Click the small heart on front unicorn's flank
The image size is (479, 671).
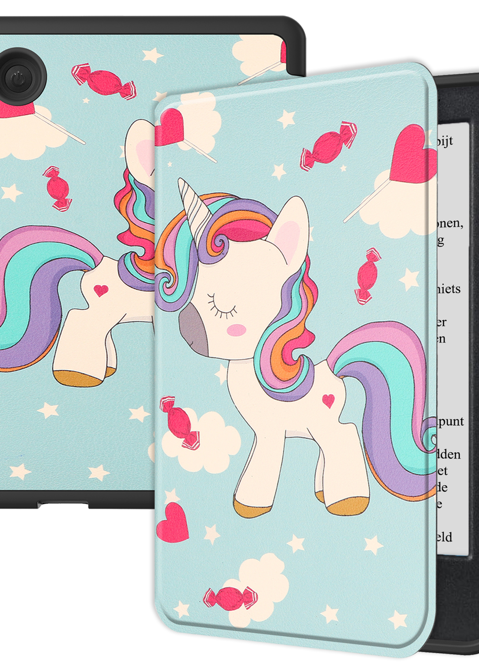pos(328,400)
